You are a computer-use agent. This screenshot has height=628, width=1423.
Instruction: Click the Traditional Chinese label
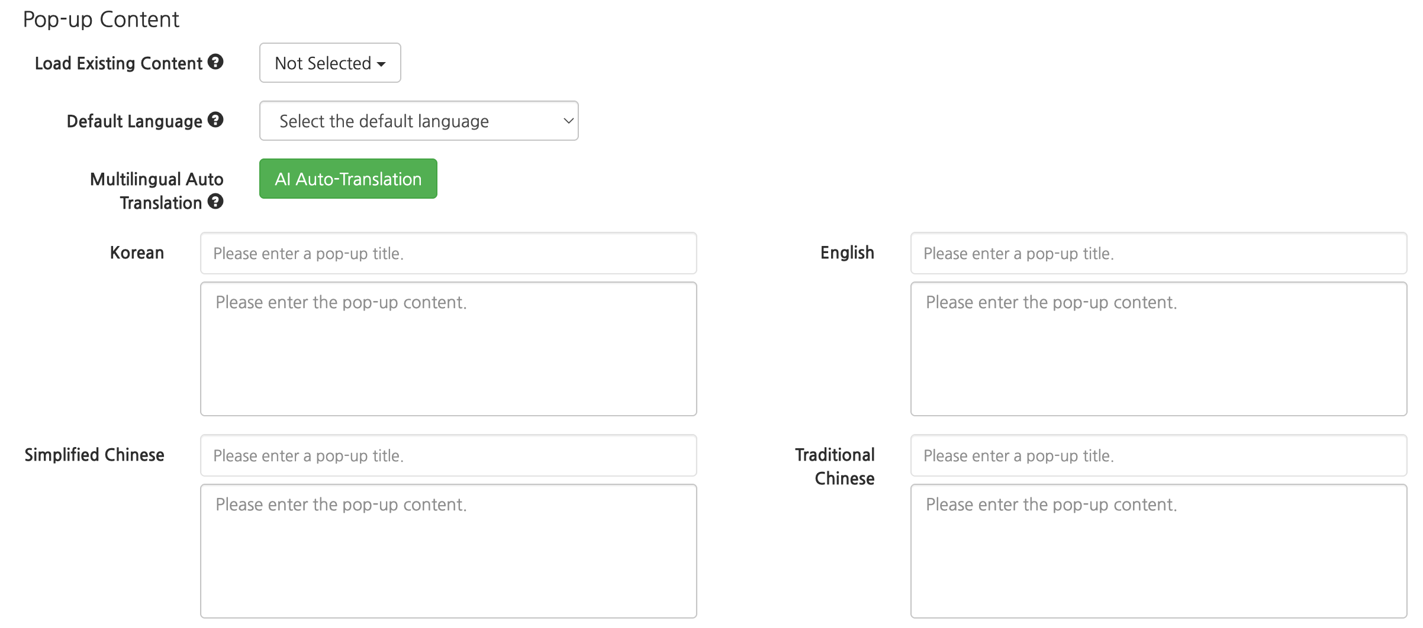click(x=835, y=466)
